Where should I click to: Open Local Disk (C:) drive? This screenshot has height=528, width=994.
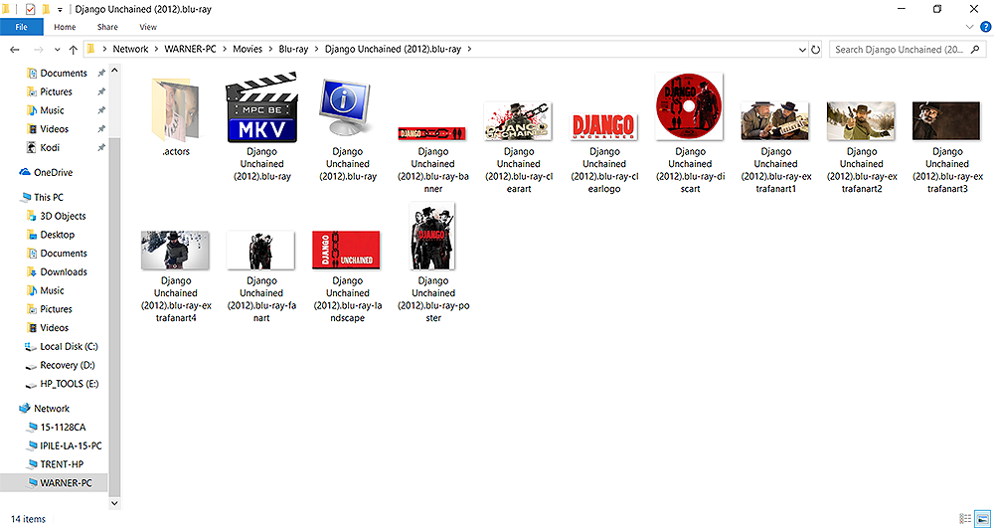[x=69, y=347]
